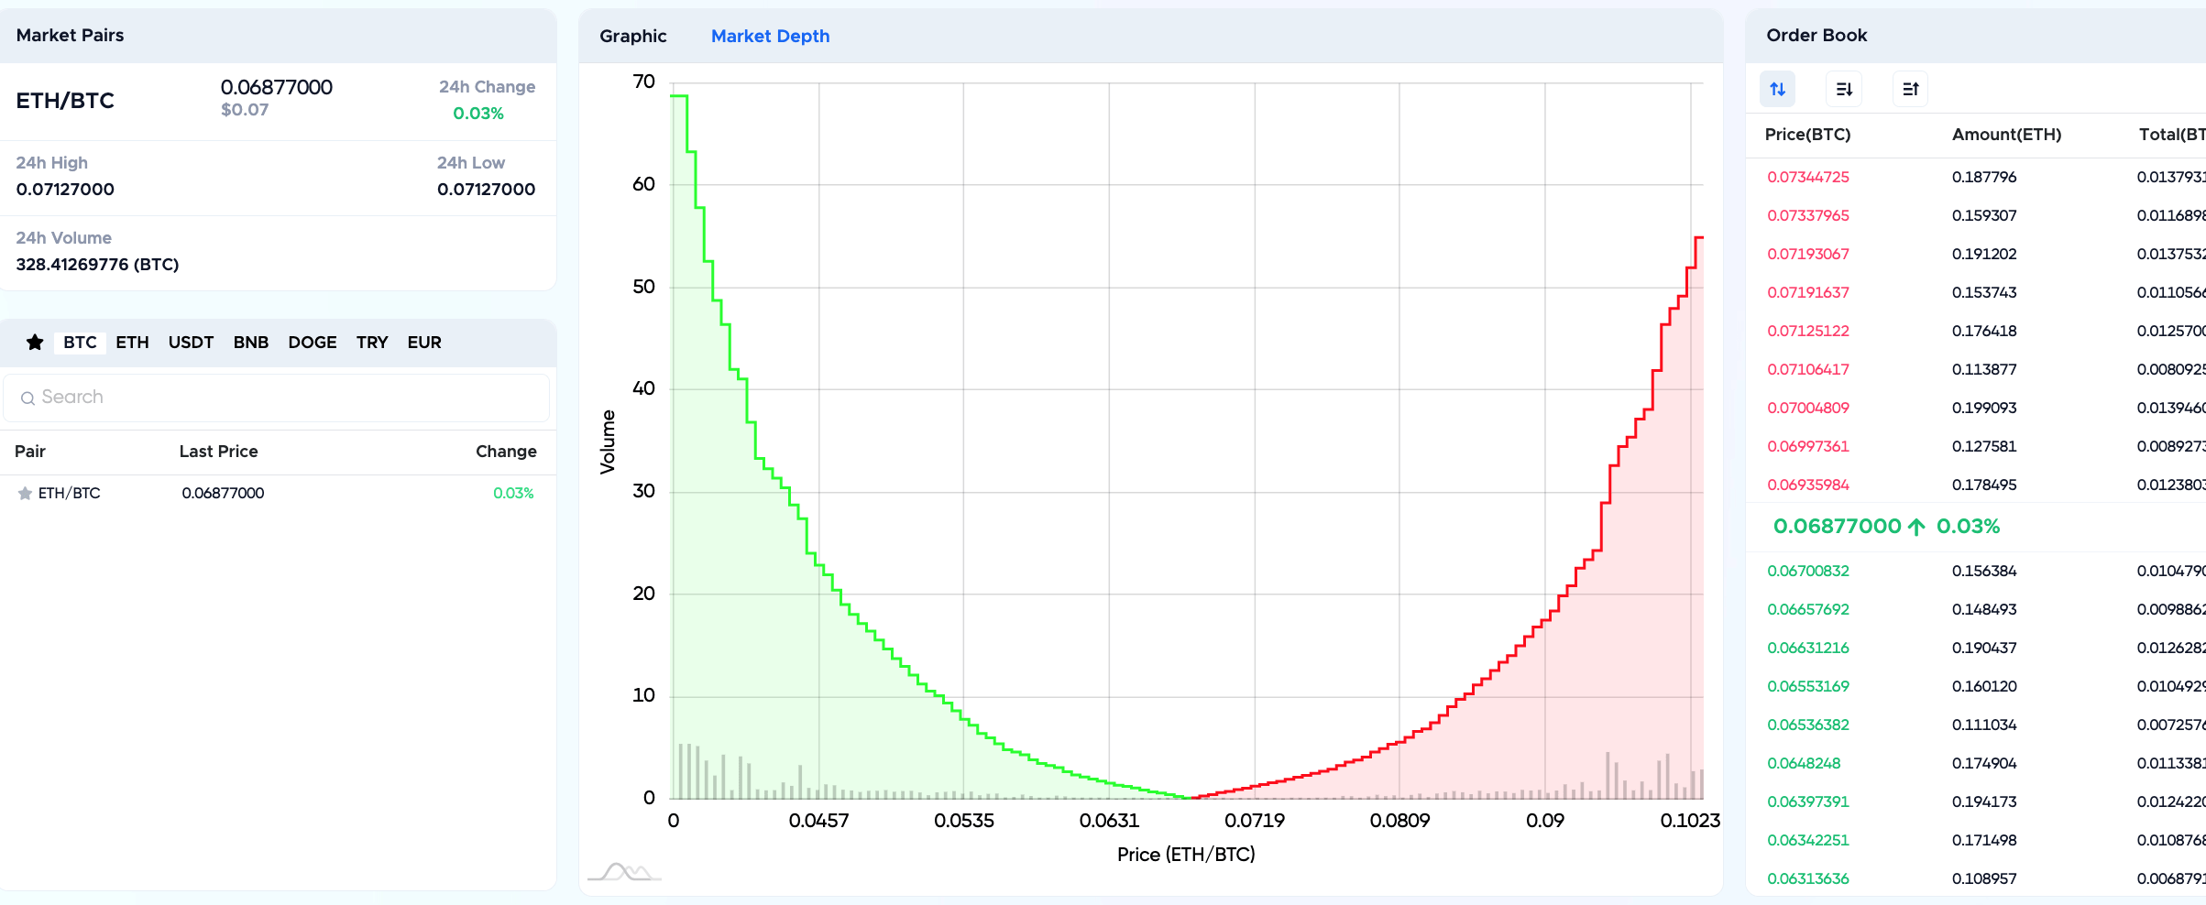Filter pairs by DOGE market

point(312,343)
